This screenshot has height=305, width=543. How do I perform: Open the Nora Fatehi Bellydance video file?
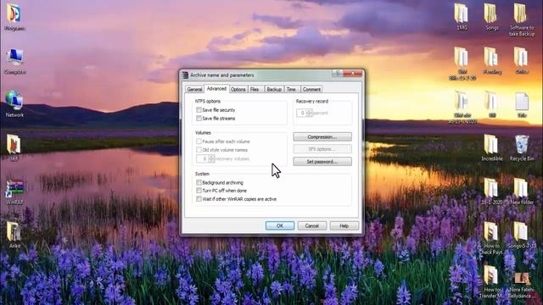click(522, 285)
